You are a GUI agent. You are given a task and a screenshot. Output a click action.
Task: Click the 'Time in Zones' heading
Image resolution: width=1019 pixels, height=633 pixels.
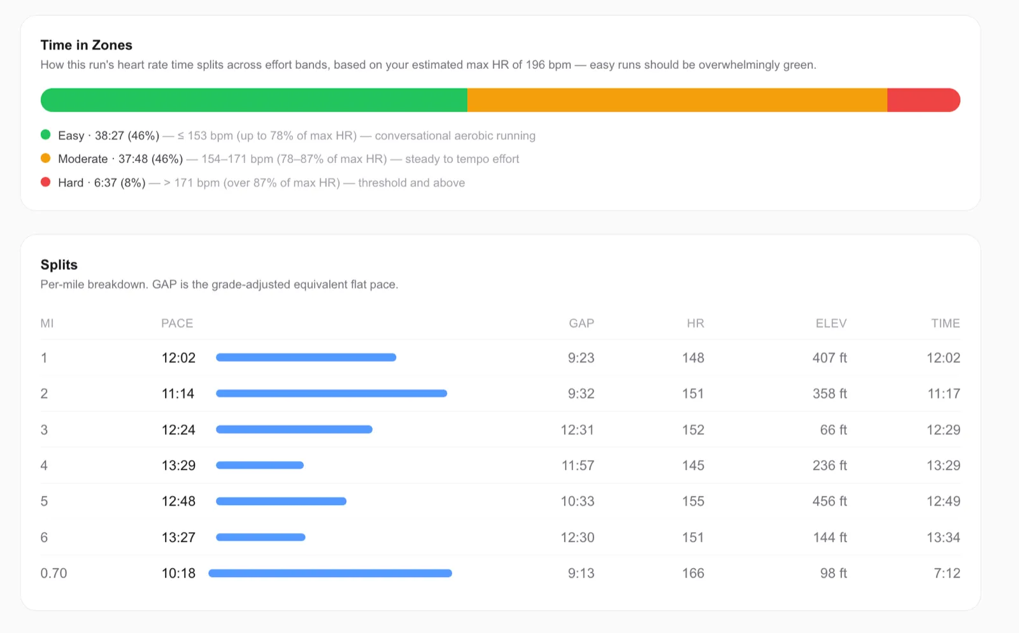pyautogui.click(x=87, y=45)
